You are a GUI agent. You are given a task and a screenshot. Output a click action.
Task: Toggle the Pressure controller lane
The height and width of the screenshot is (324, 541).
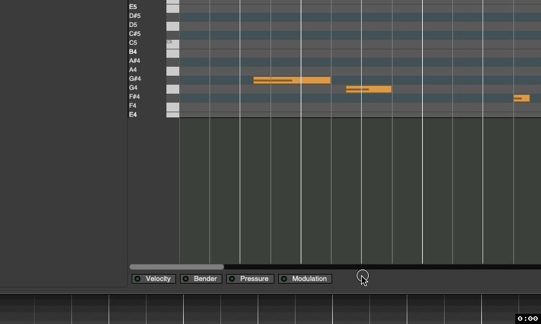click(250, 279)
